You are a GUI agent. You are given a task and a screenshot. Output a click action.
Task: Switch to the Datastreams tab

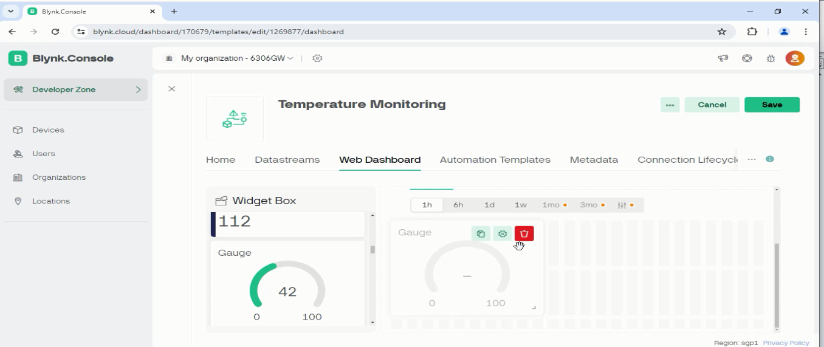point(287,160)
